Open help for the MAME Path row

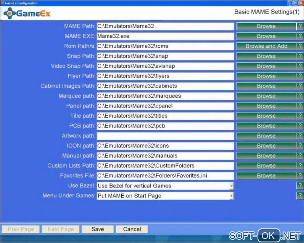tap(300, 26)
